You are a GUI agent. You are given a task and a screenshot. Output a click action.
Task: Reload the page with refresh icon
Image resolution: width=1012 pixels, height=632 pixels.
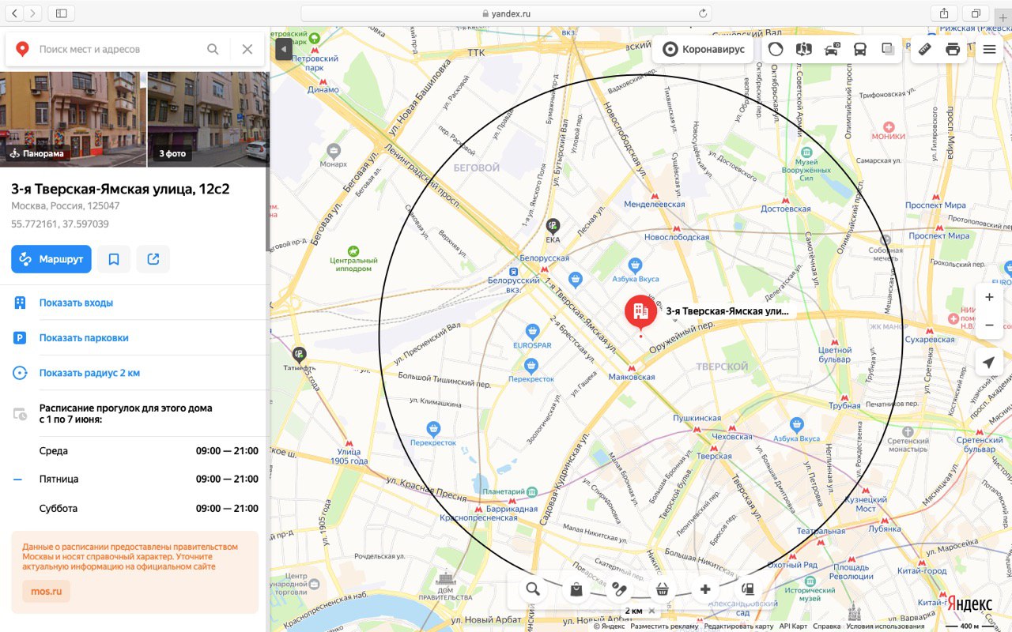pyautogui.click(x=702, y=13)
